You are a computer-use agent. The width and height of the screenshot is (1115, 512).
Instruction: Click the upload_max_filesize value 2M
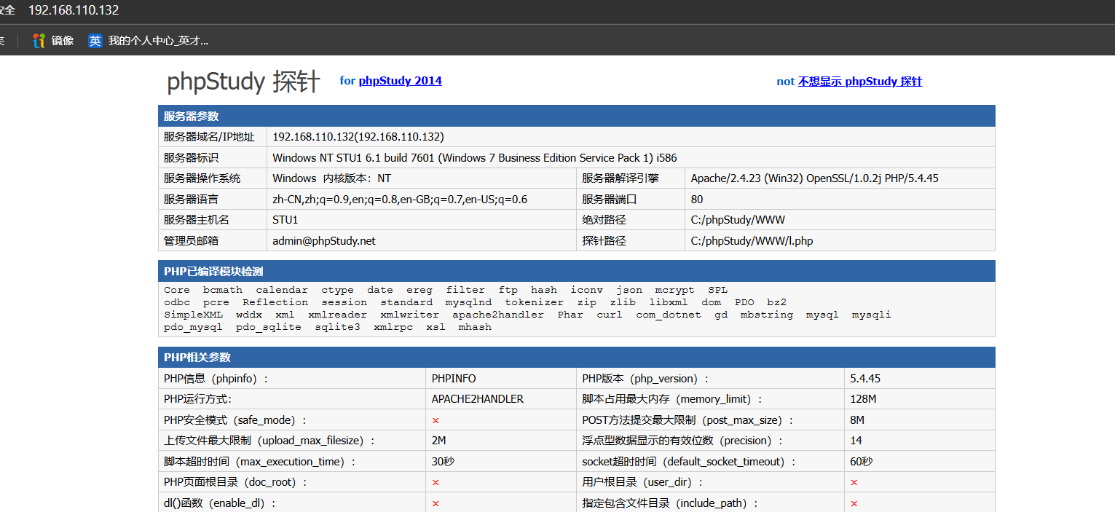tap(438, 441)
